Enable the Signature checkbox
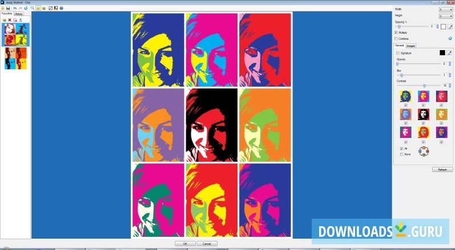The width and height of the screenshot is (455, 250). click(x=398, y=53)
